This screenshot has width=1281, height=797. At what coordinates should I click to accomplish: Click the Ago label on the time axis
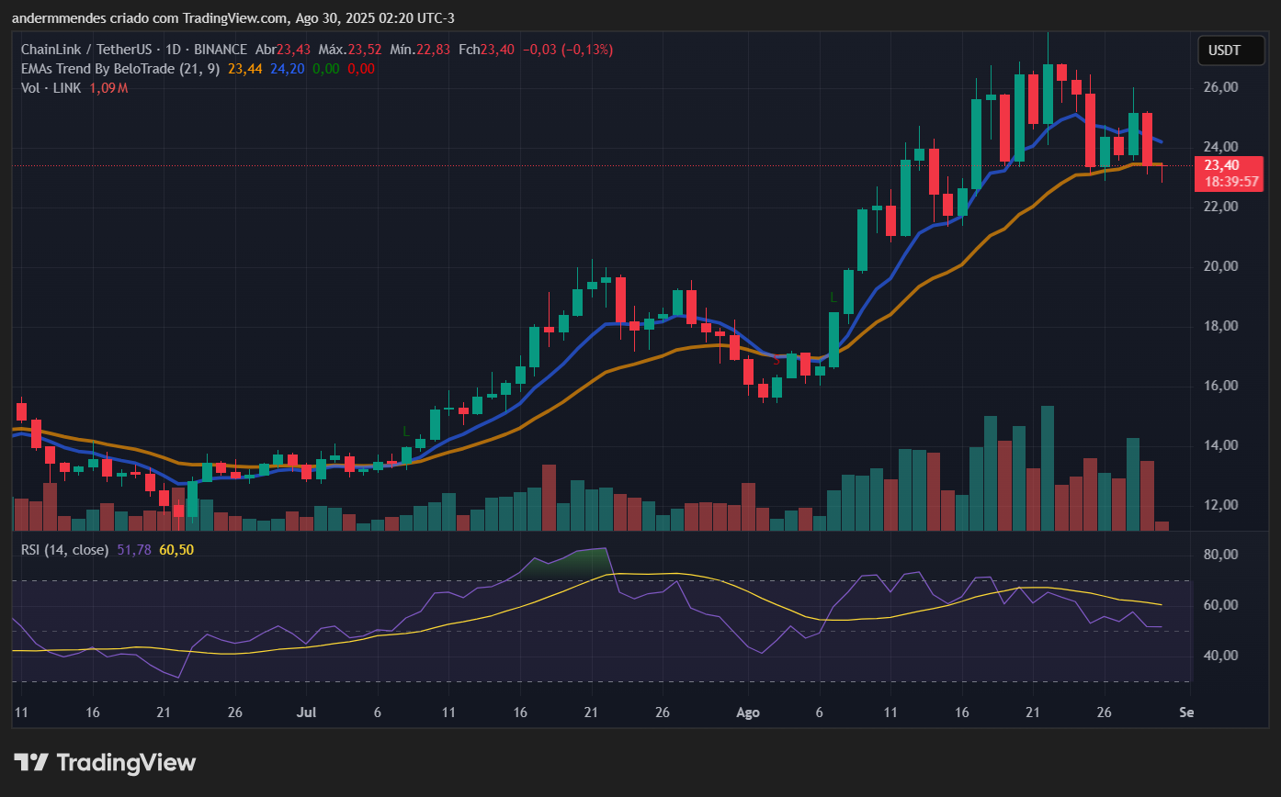(748, 713)
